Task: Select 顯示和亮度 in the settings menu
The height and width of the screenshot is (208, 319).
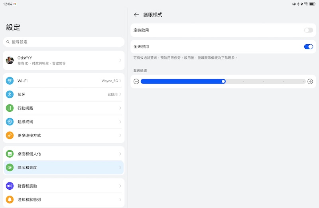Action: [64, 168]
